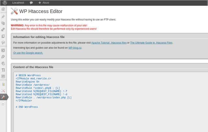Open the Posts pushpin icon
Screen dimensions: 208x132
(3, 17)
